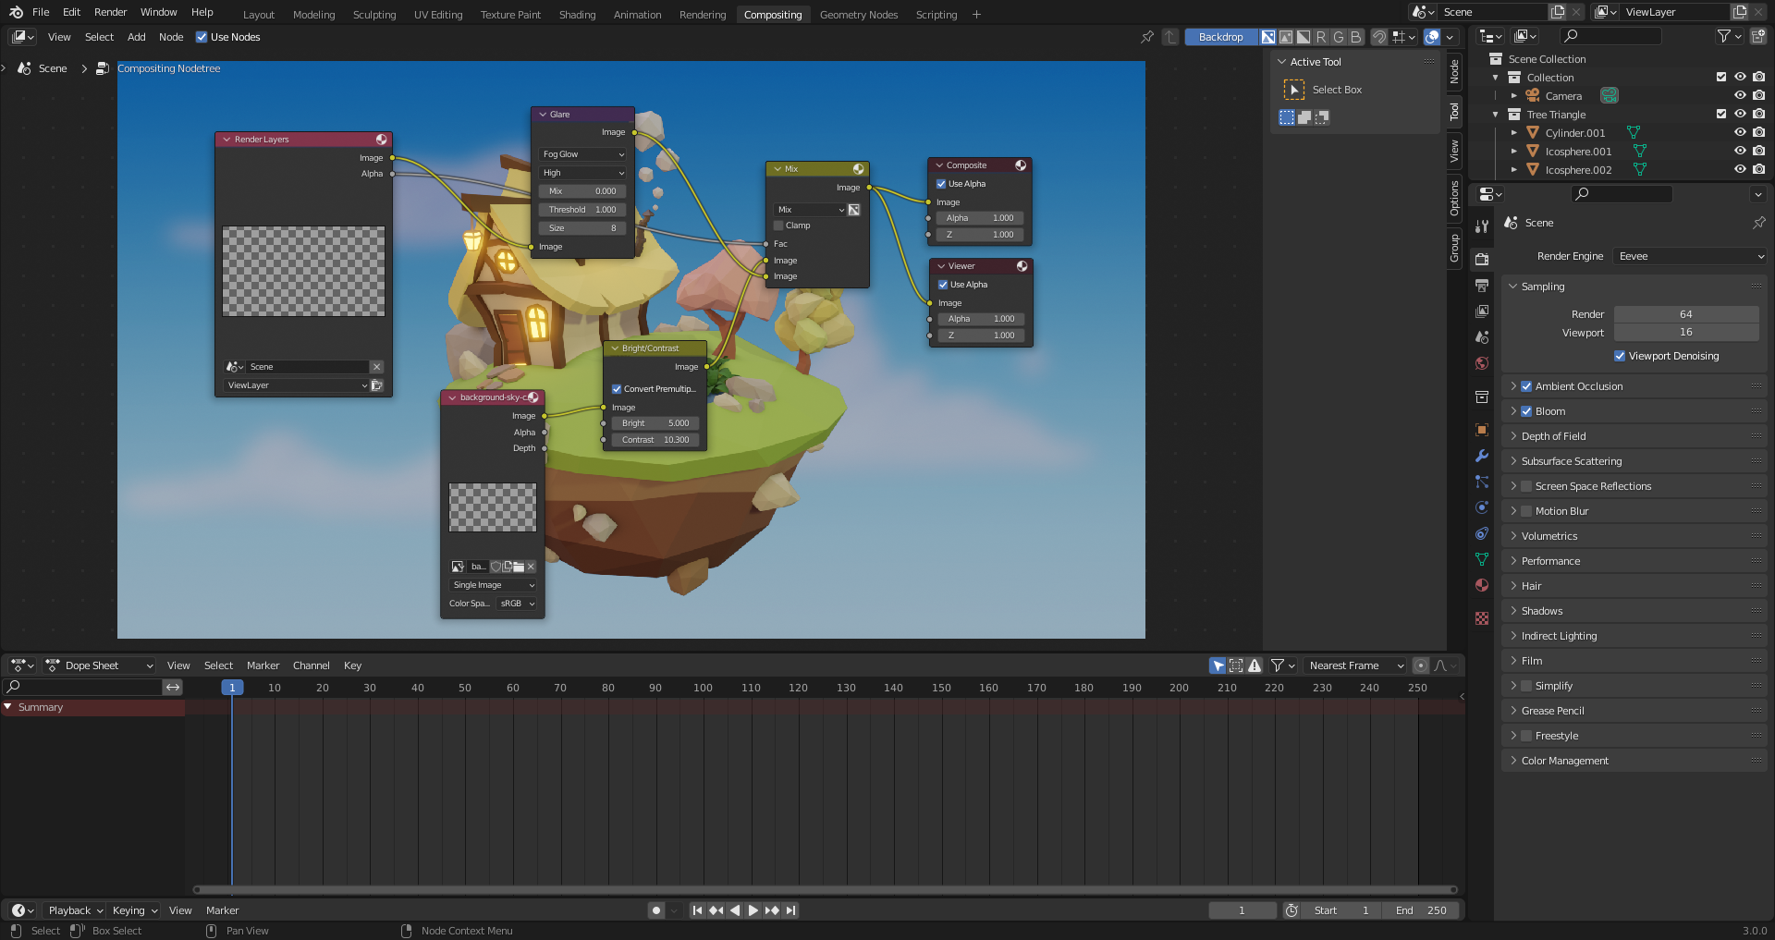Select Color and Alpha channel display icon
Image resolution: width=1775 pixels, height=940 pixels.
pyautogui.click(x=1268, y=37)
